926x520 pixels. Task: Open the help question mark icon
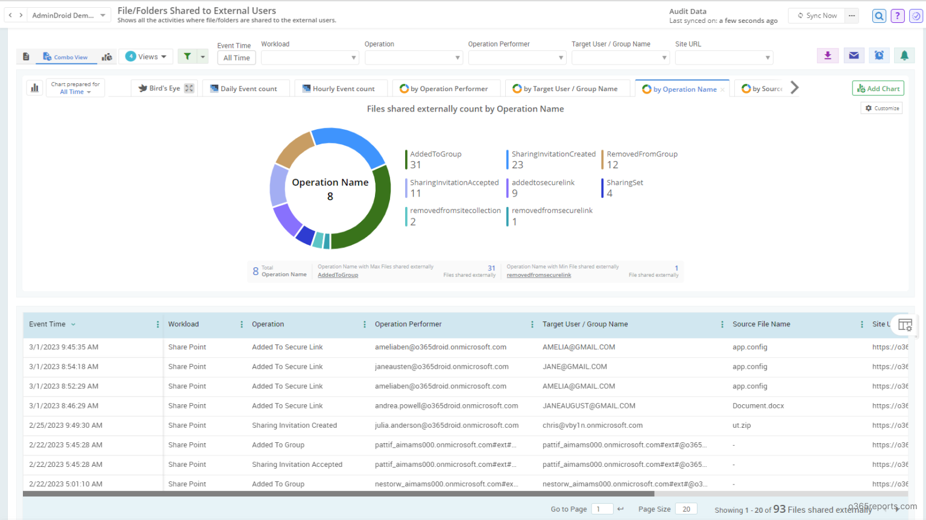click(898, 16)
